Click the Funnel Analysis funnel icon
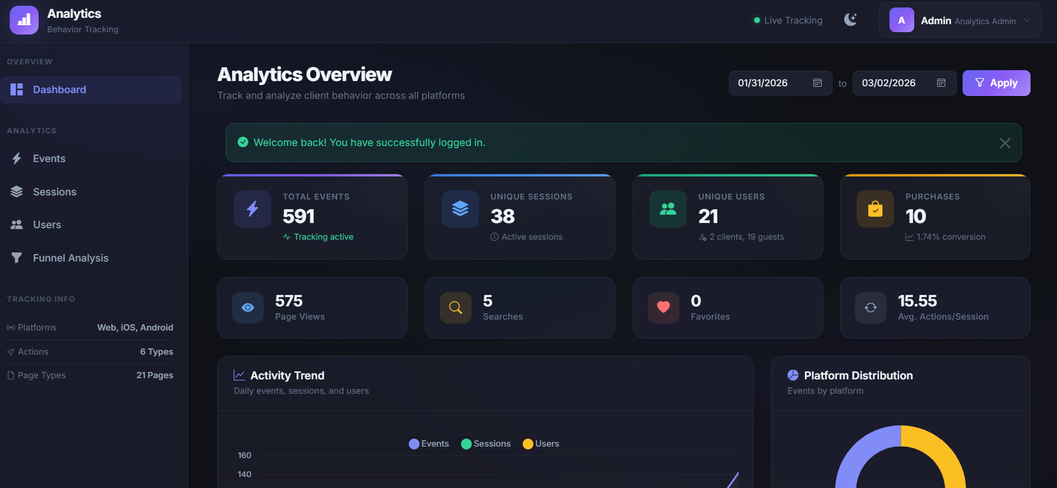1057x488 pixels. tap(17, 258)
